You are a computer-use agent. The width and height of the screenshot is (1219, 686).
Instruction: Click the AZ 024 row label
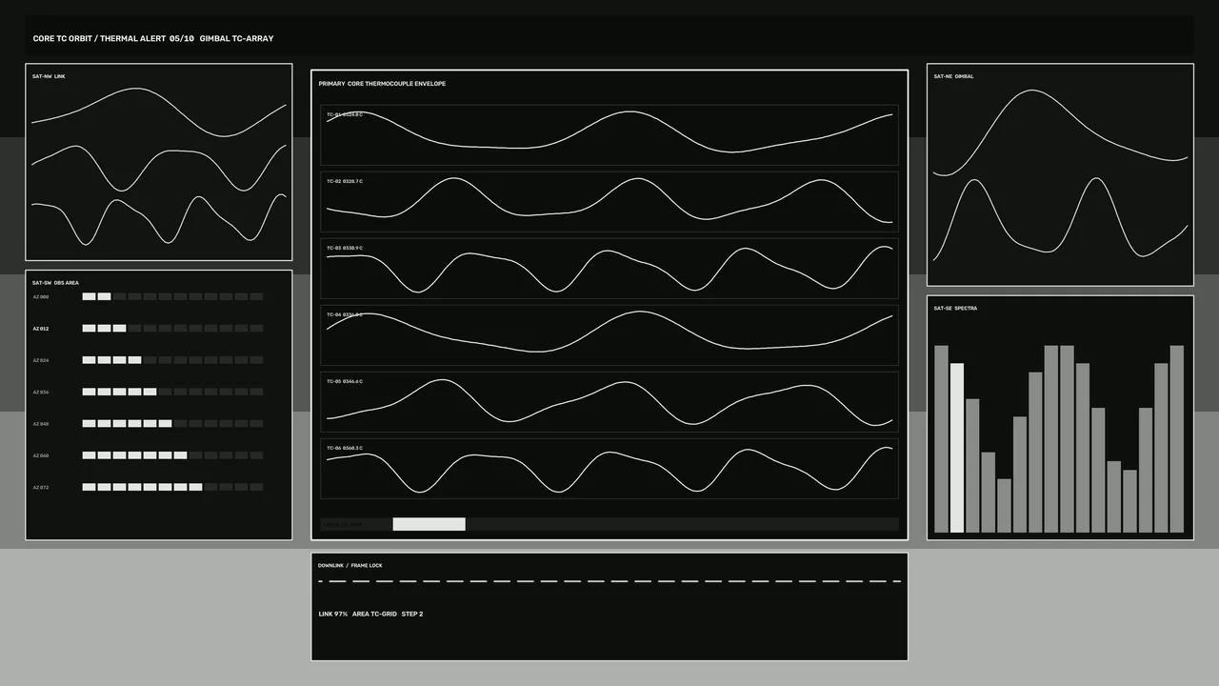click(41, 360)
